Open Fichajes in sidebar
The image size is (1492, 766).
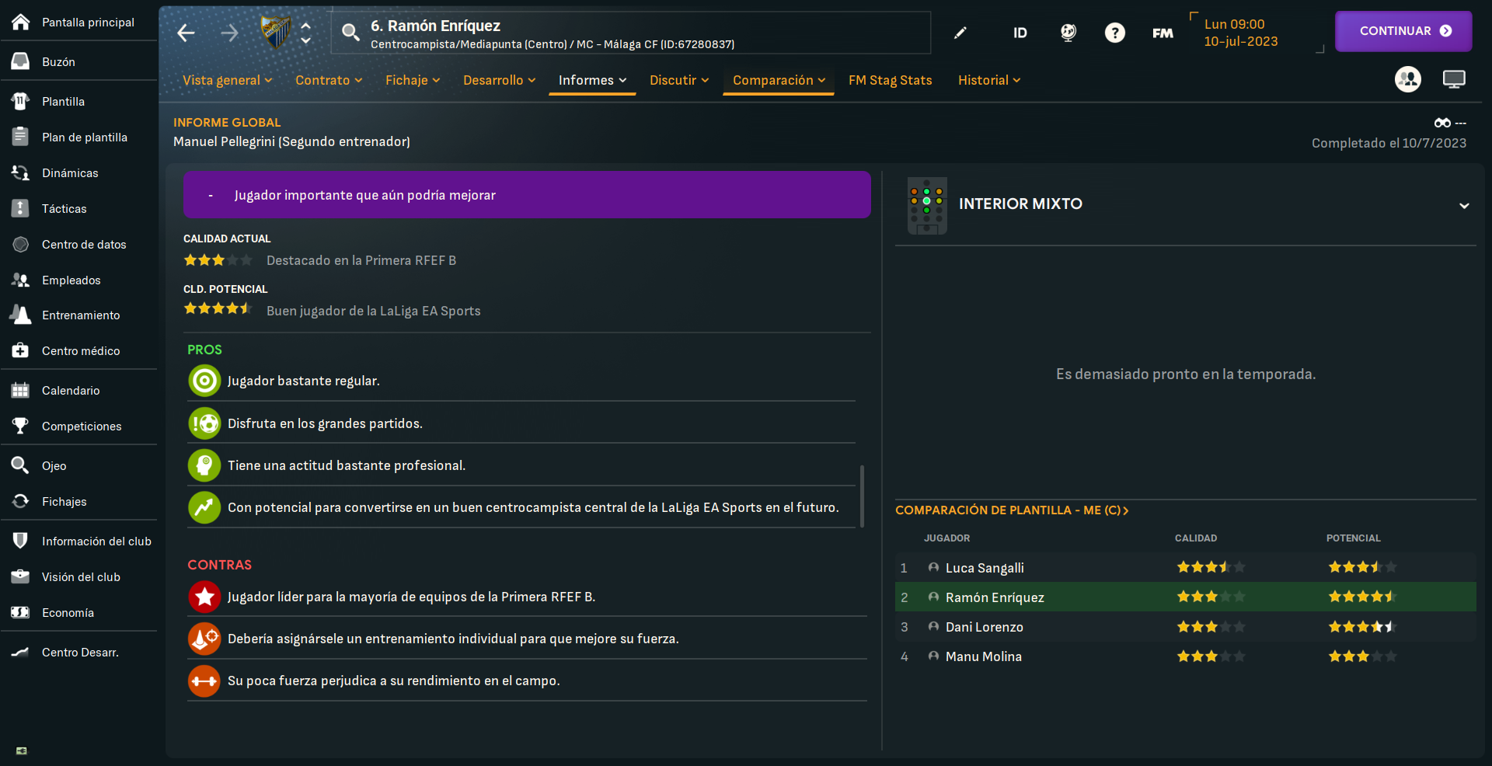pyautogui.click(x=78, y=501)
